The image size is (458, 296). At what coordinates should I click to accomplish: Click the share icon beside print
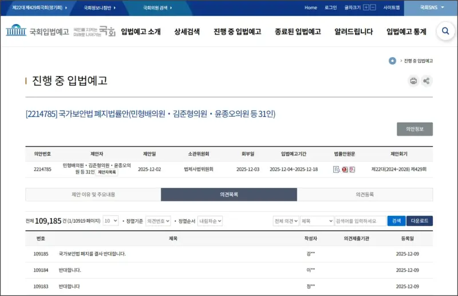click(427, 81)
